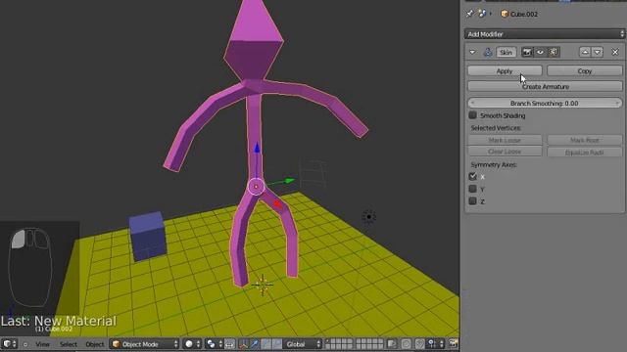
Task: Select the rotate manipulator icon
Action: pyautogui.click(x=265, y=344)
